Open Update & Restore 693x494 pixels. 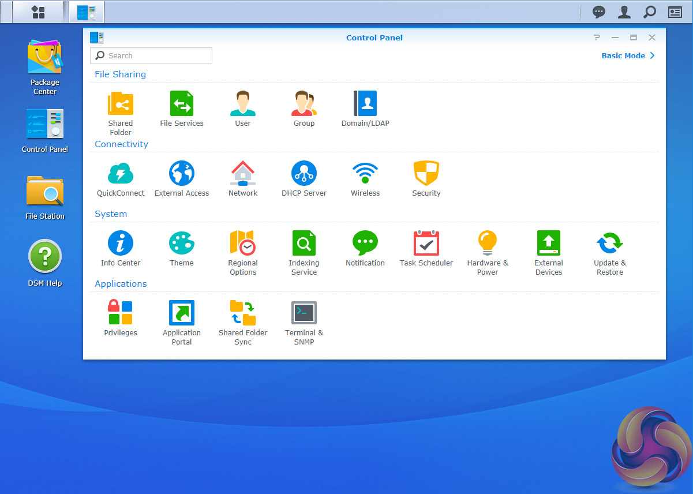click(610, 244)
